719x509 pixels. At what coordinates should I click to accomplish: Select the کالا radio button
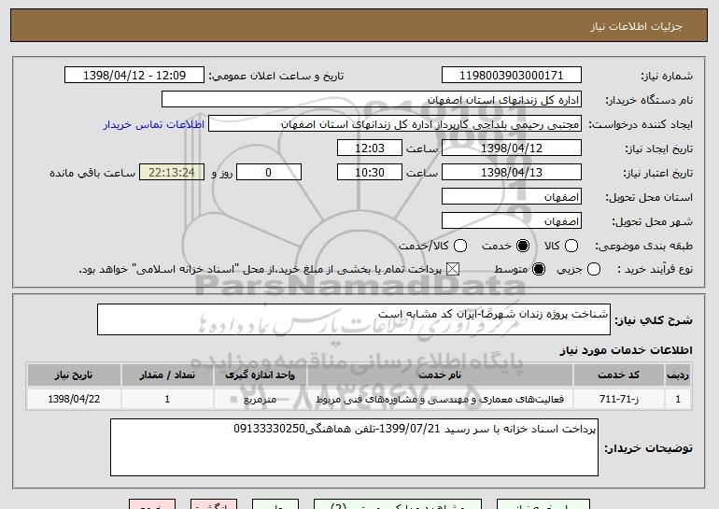pos(571,246)
